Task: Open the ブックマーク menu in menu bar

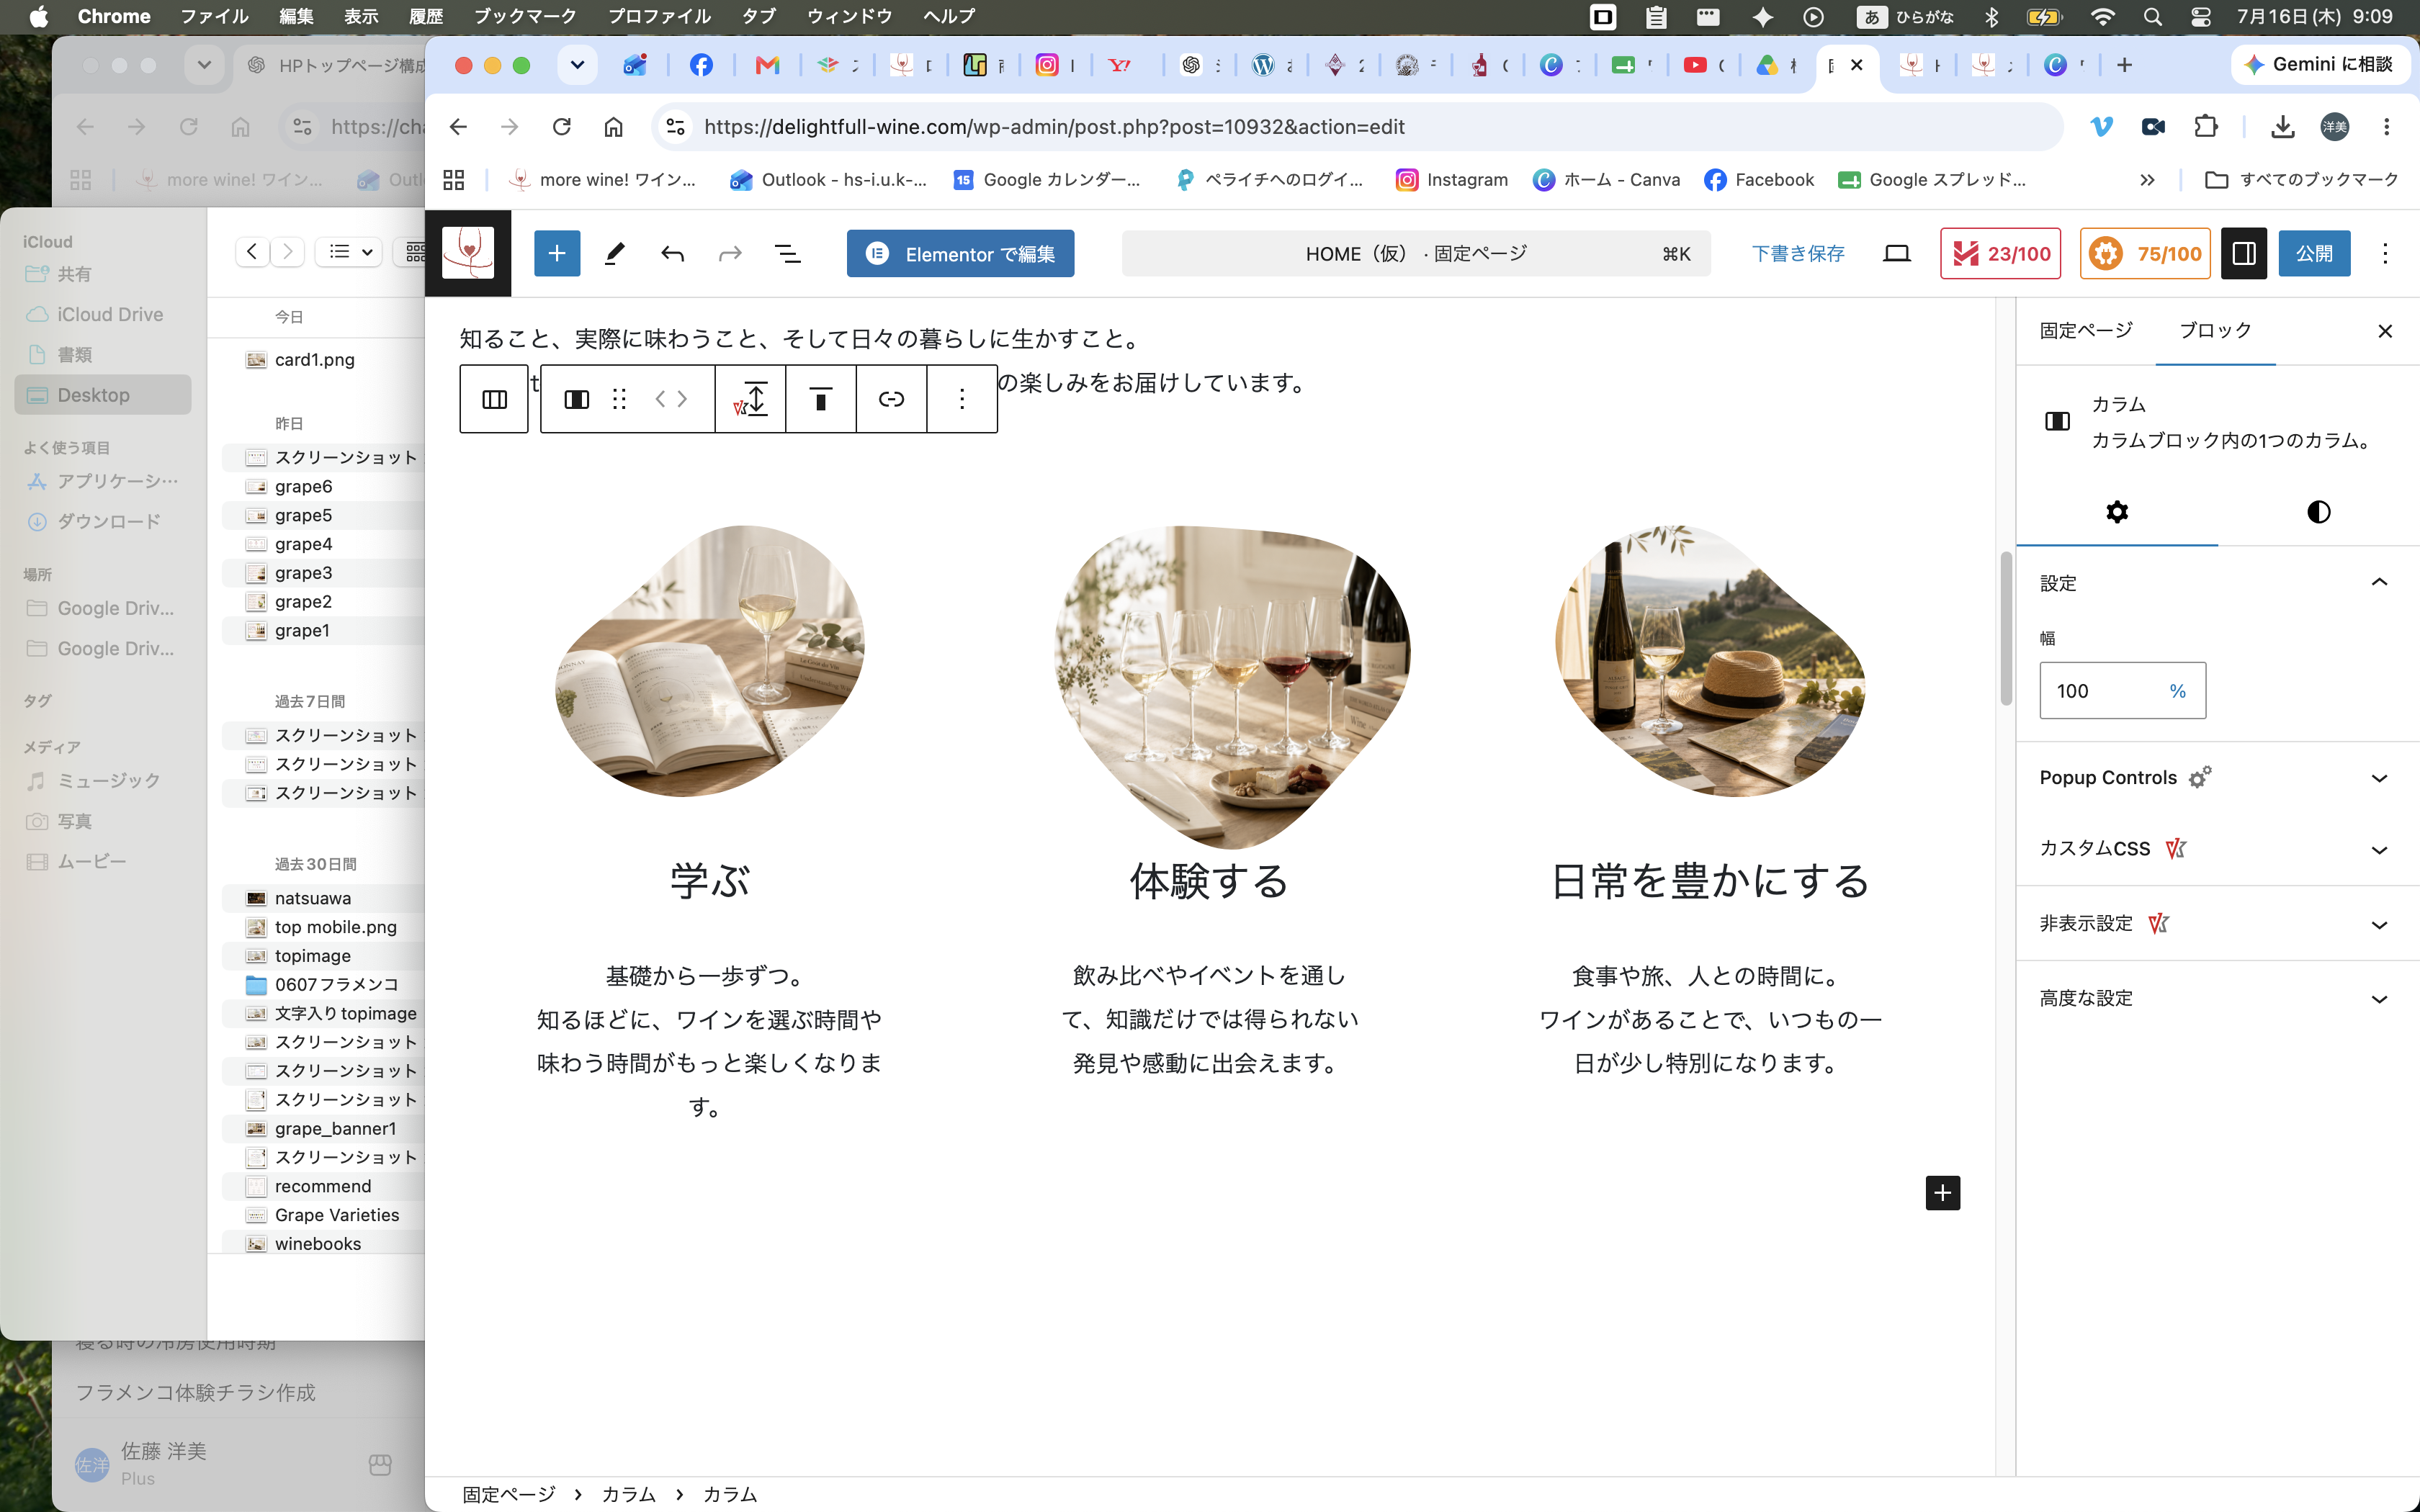Action: coord(525,16)
